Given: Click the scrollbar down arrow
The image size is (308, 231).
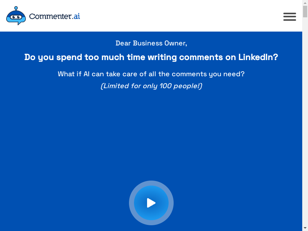Looking at the screenshot, I should (305, 228).
